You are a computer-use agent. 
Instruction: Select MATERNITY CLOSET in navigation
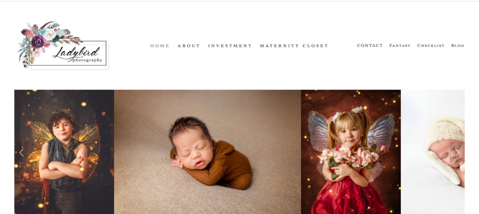(x=294, y=46)
